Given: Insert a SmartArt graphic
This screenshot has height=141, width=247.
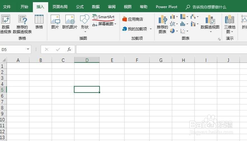Looking at the screenshot, I should tap(104, 17).
